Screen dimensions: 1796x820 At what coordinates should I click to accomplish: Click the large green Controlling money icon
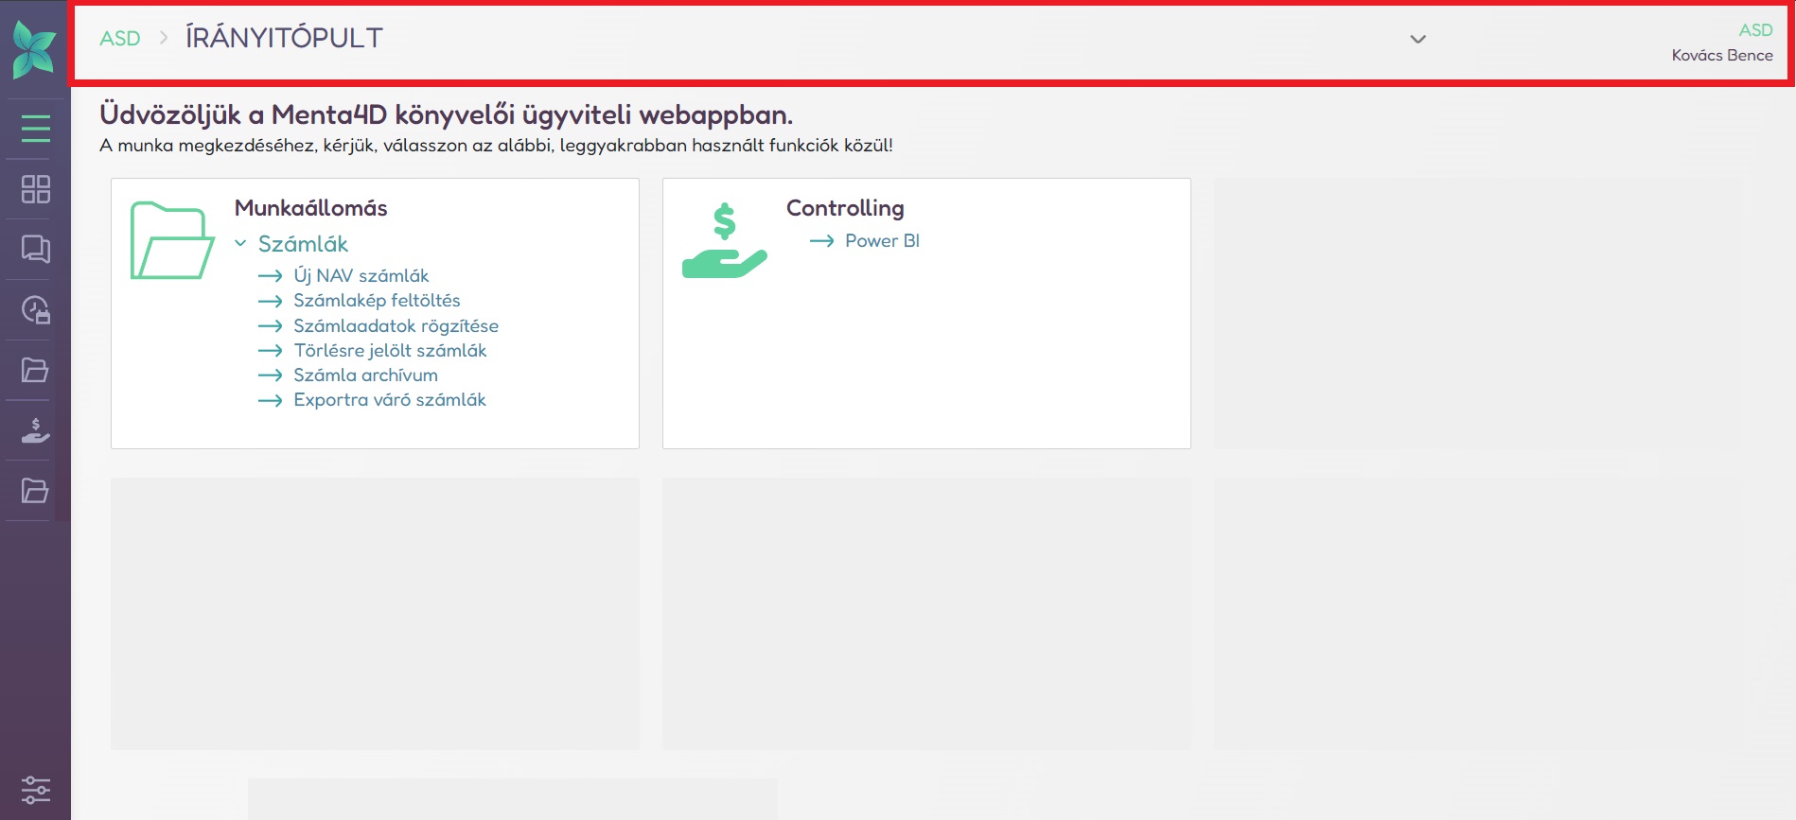pyautogui.click(x=724, y=240)
